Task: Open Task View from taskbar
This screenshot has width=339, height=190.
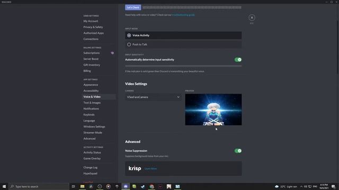Action: point(74,186)
